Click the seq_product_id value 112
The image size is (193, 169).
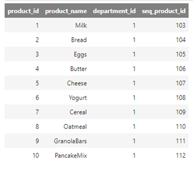tap(181, 155)
